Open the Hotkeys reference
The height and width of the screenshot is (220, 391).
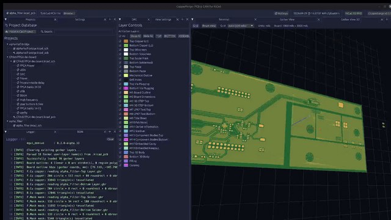tap(281, 13)
